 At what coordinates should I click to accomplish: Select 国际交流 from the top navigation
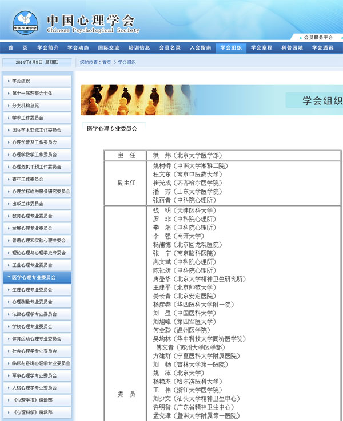tap(109, 48)
